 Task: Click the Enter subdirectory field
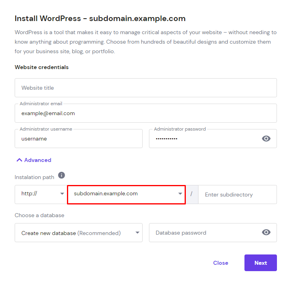(x=237, y=195)
